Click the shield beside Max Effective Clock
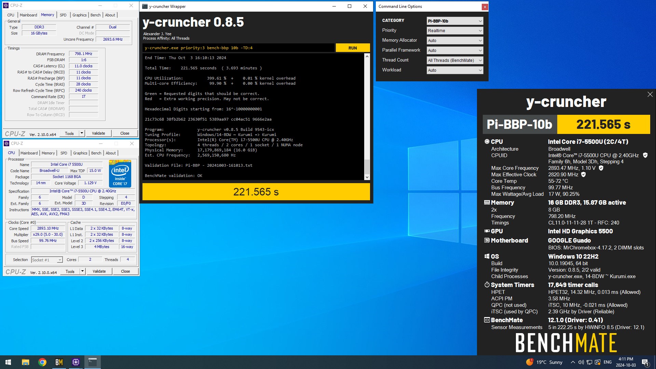This screenshot has width=656, height=369. 584,175
